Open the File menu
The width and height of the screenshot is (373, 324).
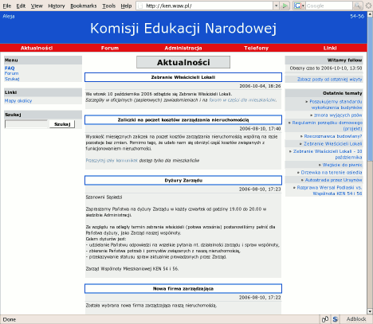[x=7, y=6]
